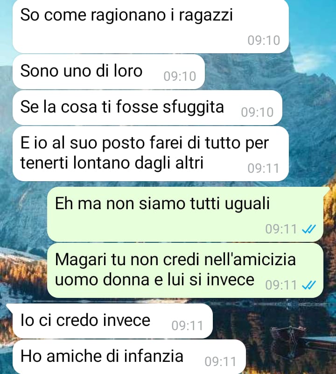Viewport: 336px width, 374px height.
Task: Tap the 09:10 timestamp on 'Sono uno di loro'
Action: 180,76
